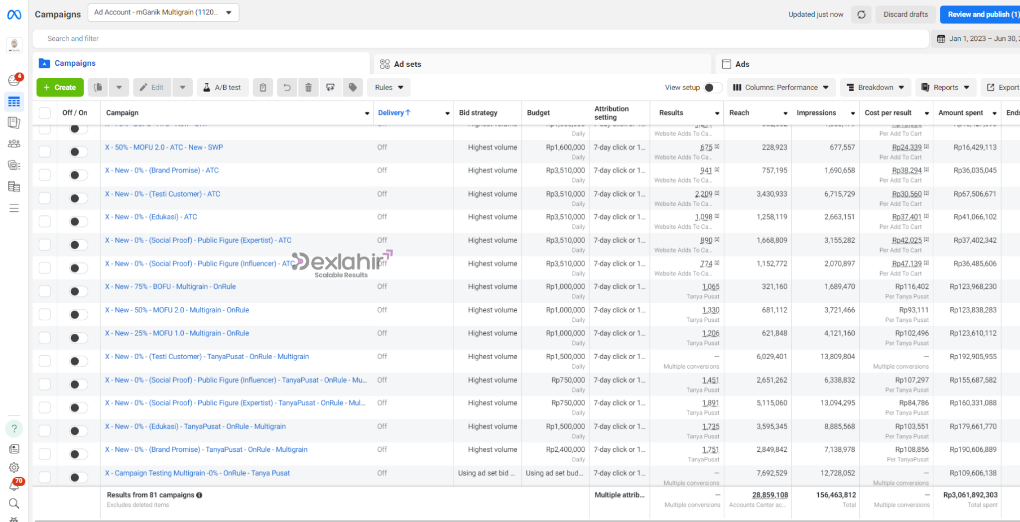Click the refresh icon beside Updated just now
The width and height of the screenshot is (1020, 522).
[x=861, y=14]
